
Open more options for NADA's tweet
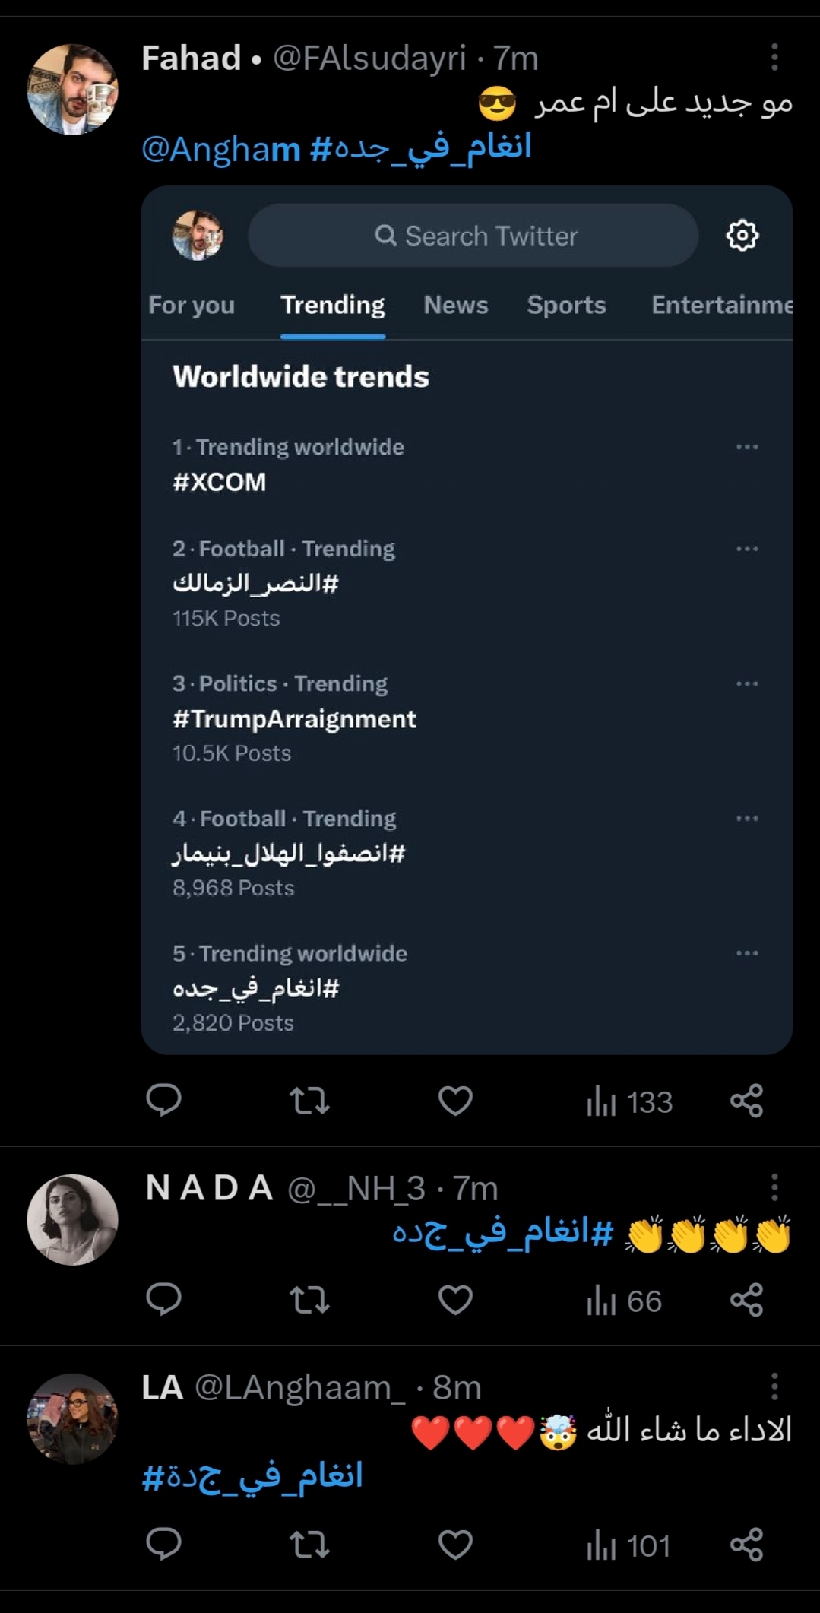(x=774, y=1187)
